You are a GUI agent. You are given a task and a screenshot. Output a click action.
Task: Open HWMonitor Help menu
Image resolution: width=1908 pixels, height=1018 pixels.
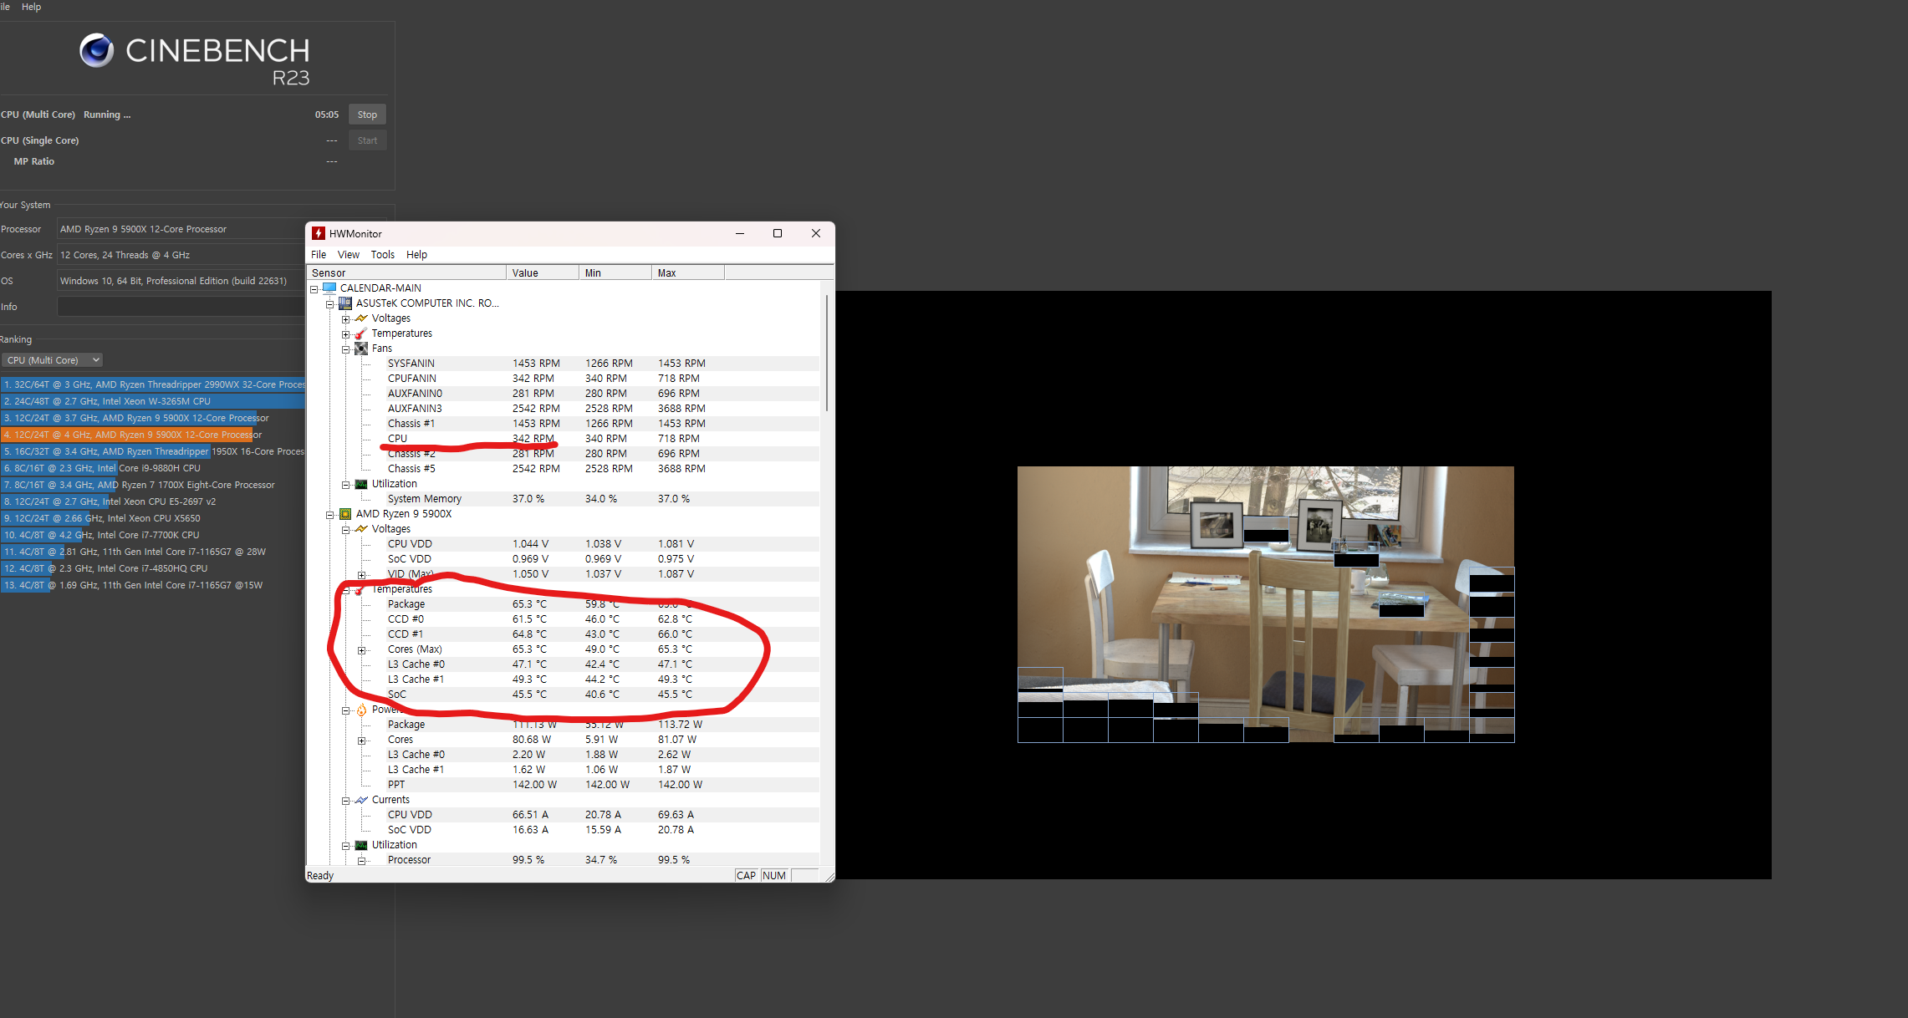click(416, 255)
